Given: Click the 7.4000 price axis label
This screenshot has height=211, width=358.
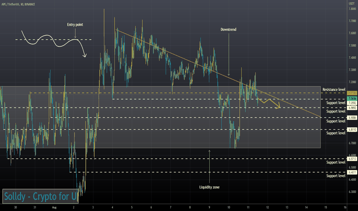Looking at the screenshot, I should [x=352, y=58].
